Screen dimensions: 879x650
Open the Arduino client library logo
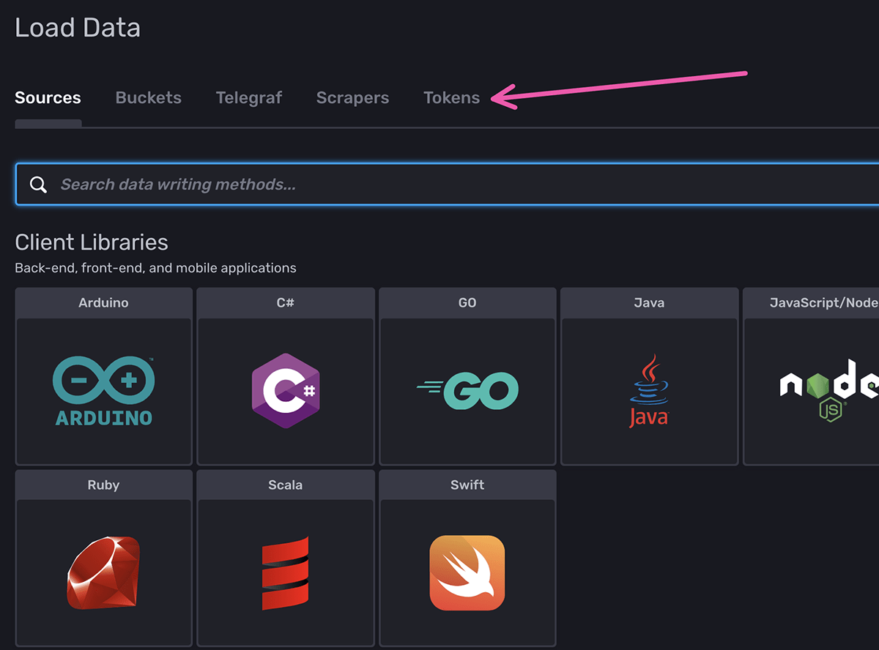[103, 391]
